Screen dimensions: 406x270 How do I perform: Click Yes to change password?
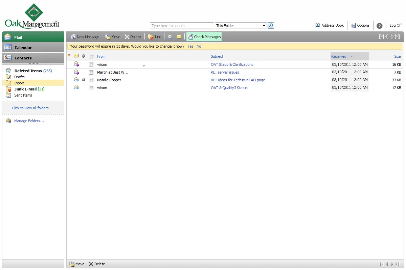click(190, 46)
